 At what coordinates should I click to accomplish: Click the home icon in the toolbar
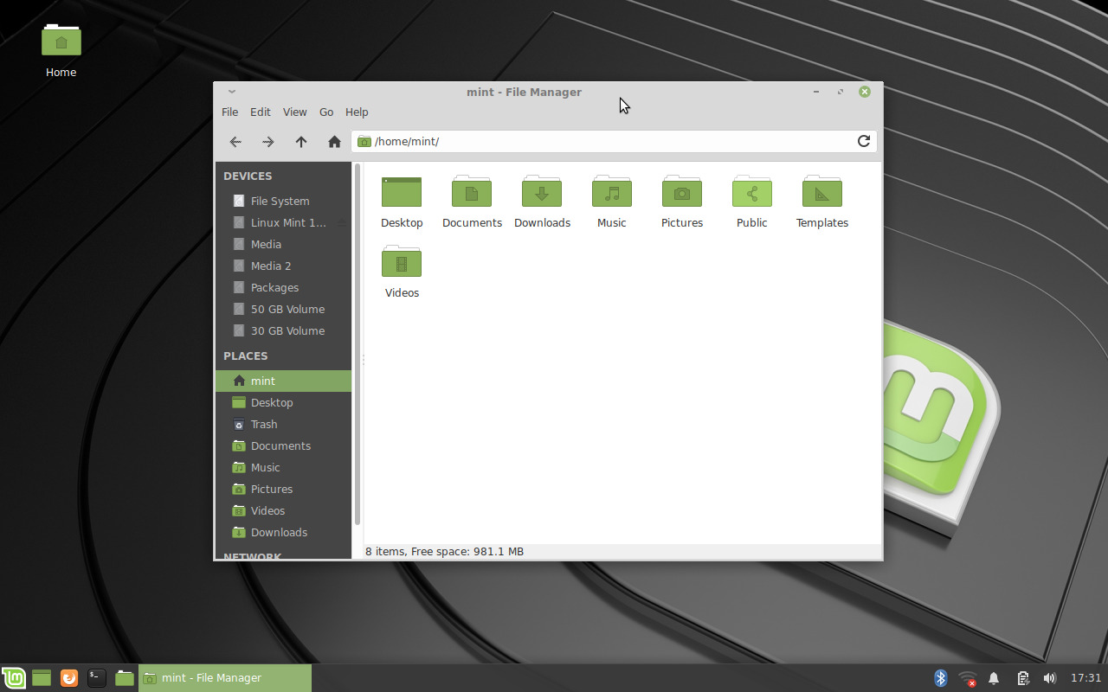[x=334, y=142]
